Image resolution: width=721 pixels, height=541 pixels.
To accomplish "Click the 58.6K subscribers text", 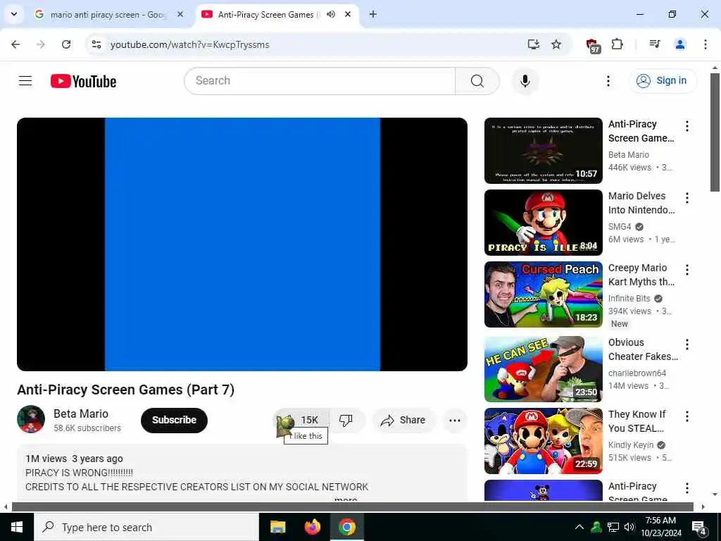I will 87,428.
